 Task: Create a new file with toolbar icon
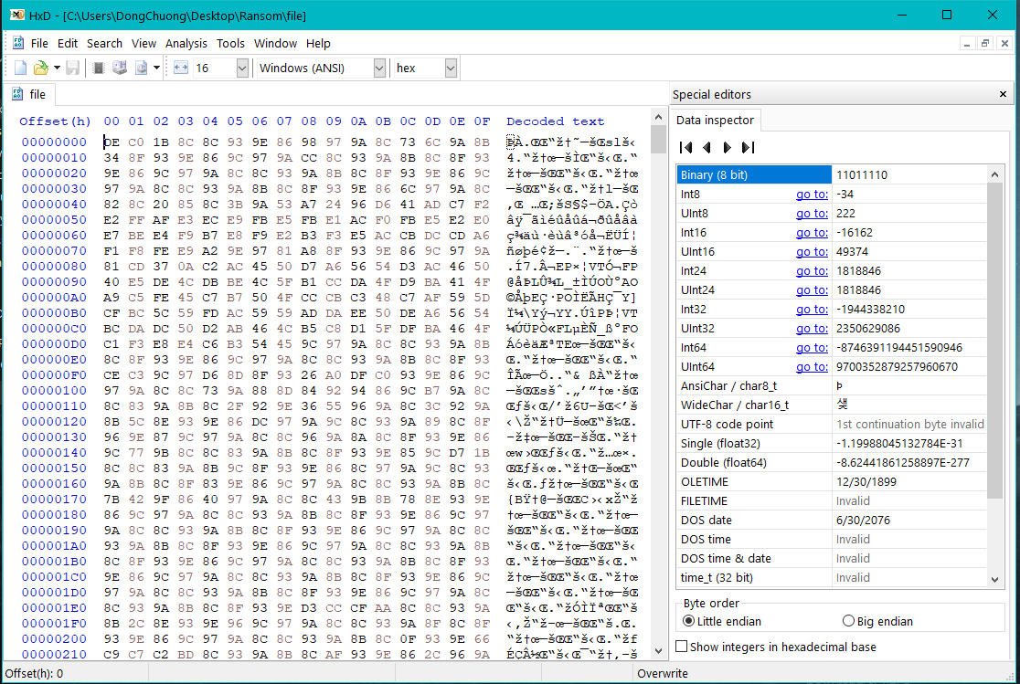(20, 68)
